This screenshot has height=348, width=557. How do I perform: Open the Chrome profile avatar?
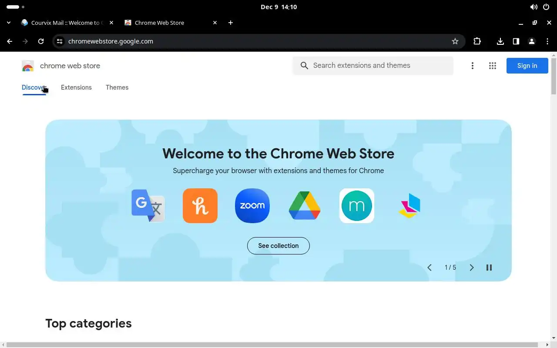(x=532, y=41)
